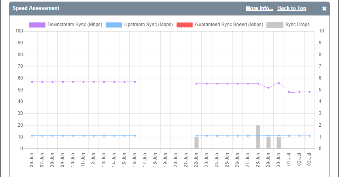
Task: Click the 29-Jun sync drops bar
Action: [269, 143]
